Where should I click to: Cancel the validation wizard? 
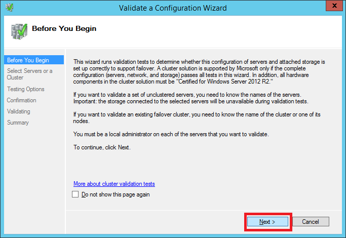(x=310, y=222)
